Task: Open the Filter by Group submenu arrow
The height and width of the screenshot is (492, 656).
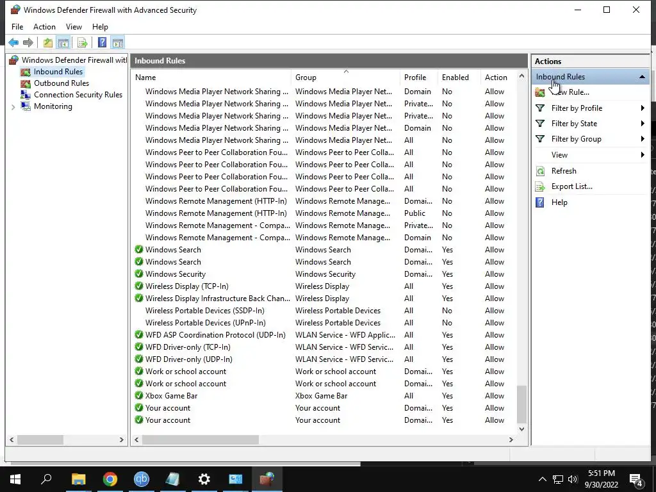Action: click(x=643, y=139)
